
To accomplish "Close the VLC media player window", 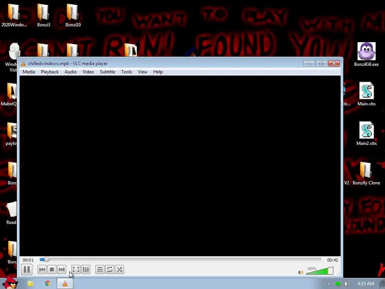I will tap(334, 64).
